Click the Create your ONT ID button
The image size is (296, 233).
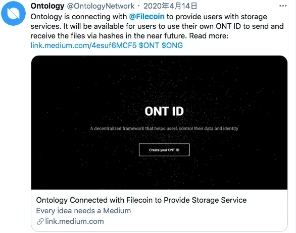click(164, 150)
